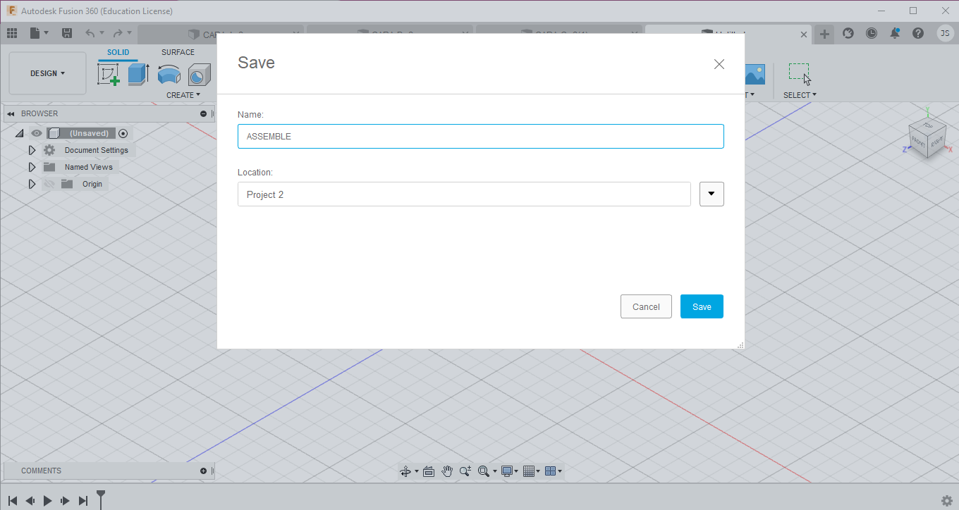Open the Help question mark menu
The width and height of the screenshot is (959, 510).
click(x=918, y=33)
